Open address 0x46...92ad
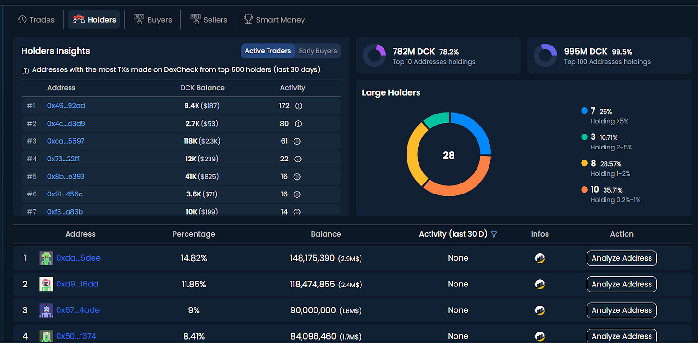This screenshot has height=343, width=698. [66, 105]
